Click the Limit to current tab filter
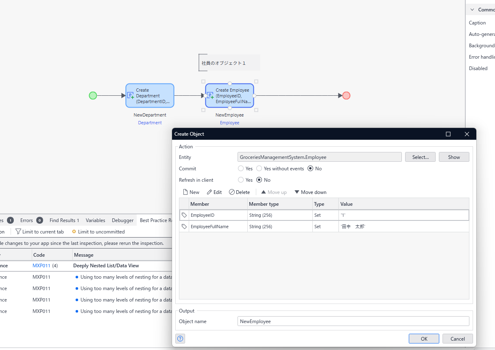Screen dimensions: 495x350 (39, 232)
